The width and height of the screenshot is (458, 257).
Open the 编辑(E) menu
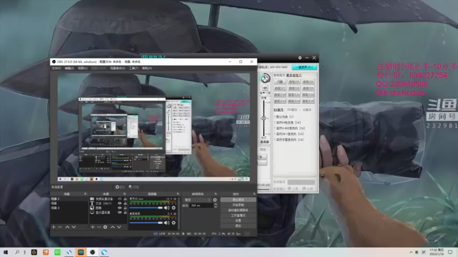pos(69,68)
